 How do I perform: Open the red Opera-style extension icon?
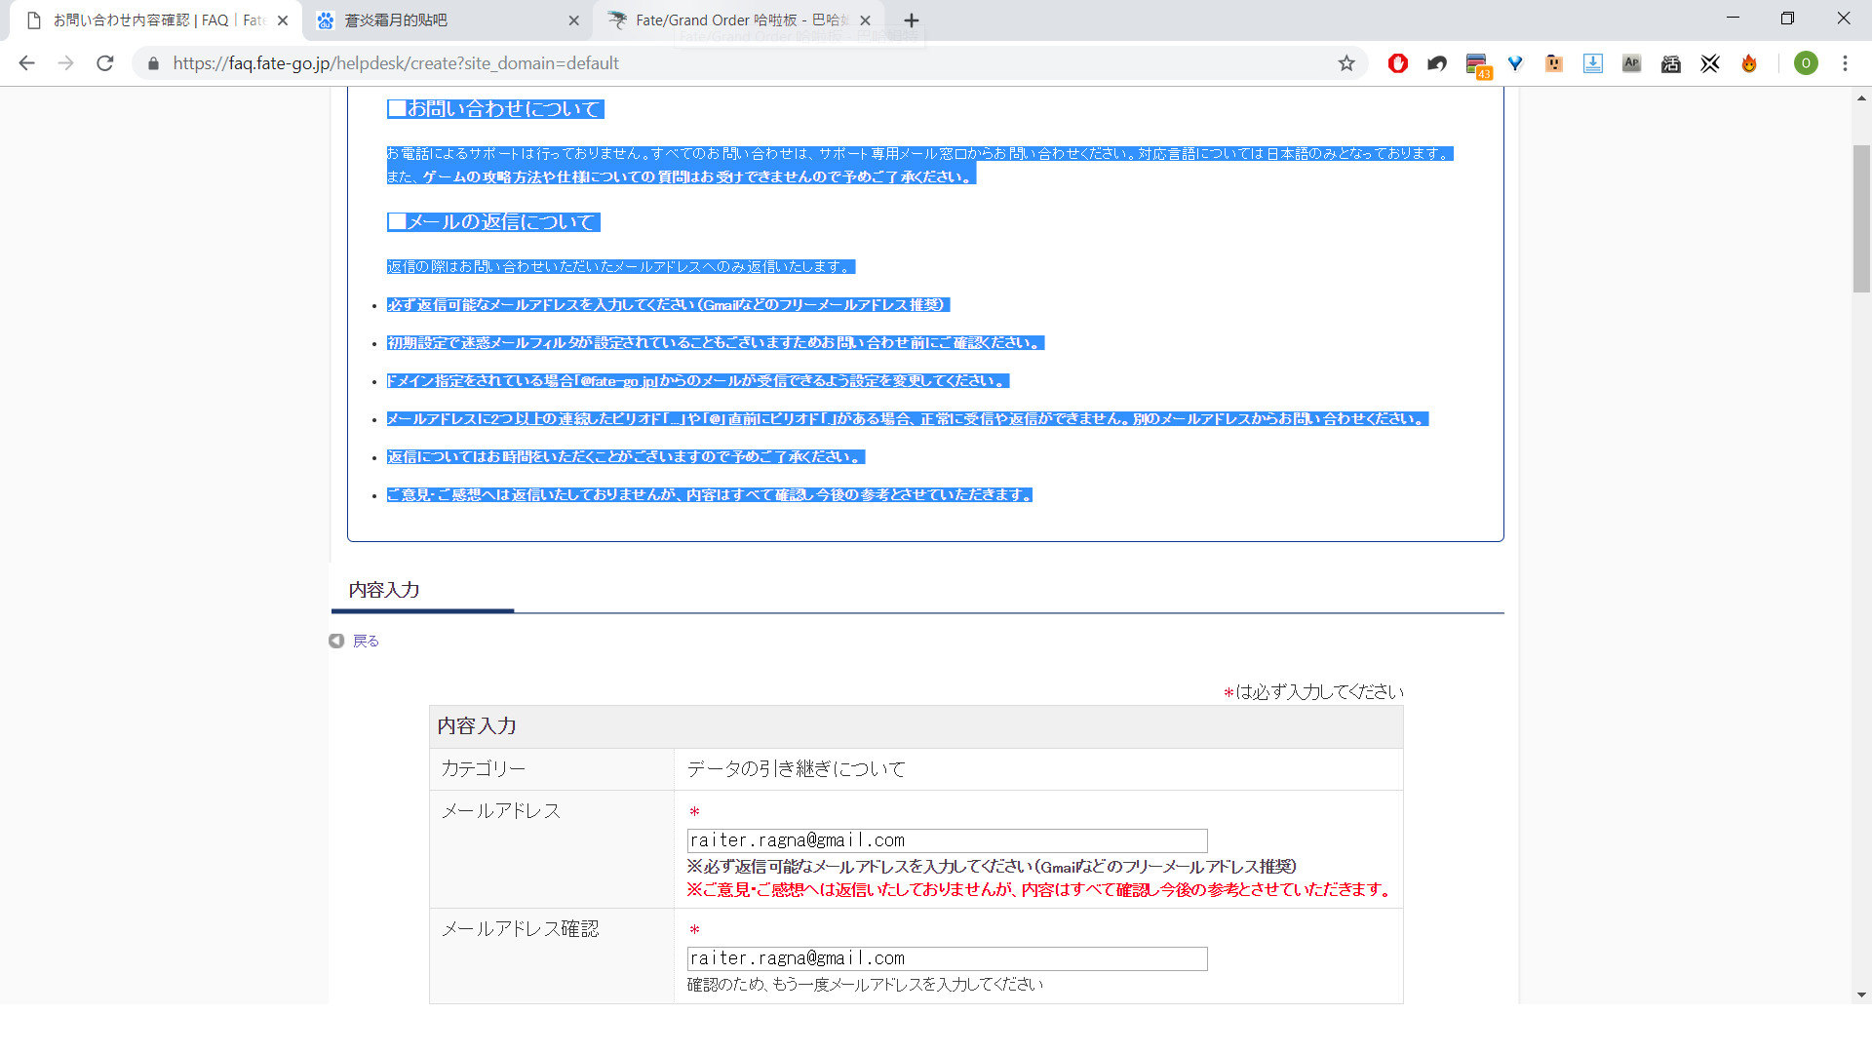pyautogui.click(x=1398, y=63)
